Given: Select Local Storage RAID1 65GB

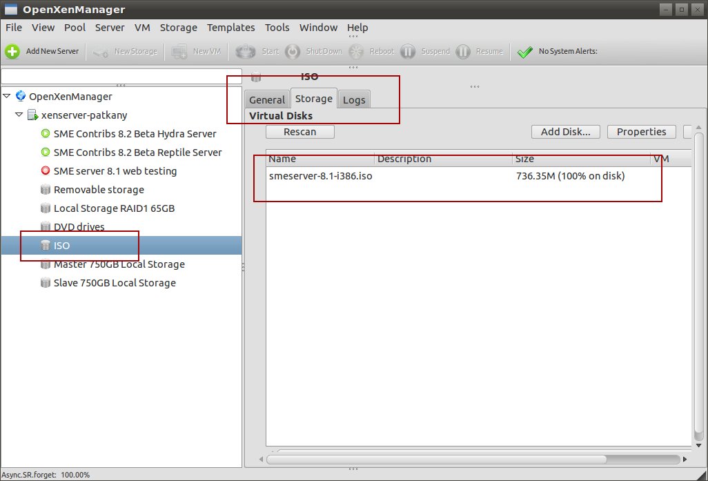Looking at the screenshot, I should pos(115,208).
